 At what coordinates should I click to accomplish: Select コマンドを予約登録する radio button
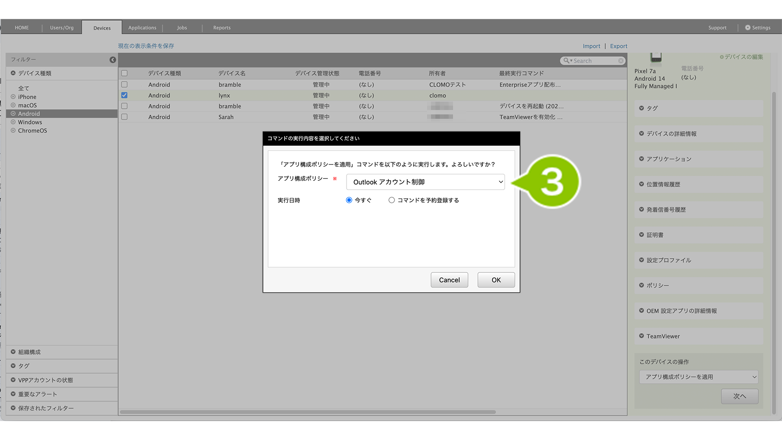coord(391,200)
